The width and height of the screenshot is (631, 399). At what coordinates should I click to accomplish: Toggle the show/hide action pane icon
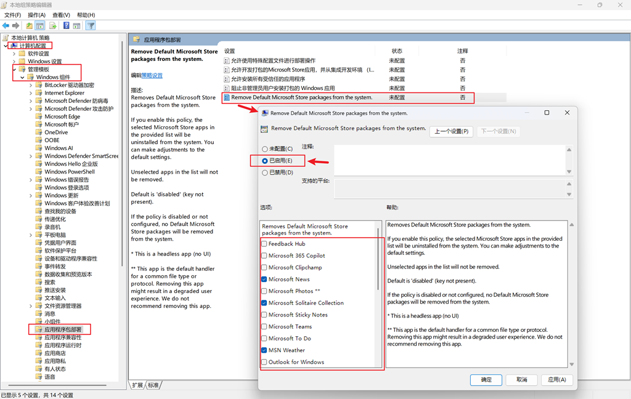tap(76, 26)
